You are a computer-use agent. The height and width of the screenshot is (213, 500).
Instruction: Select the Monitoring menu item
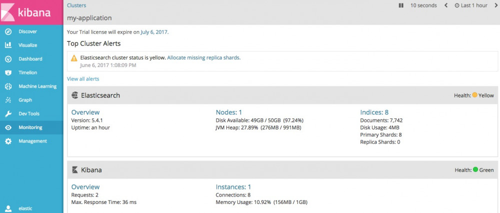(31, 127)
